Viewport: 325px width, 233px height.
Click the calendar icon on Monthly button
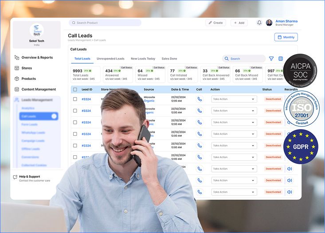[x=280, y=37]
